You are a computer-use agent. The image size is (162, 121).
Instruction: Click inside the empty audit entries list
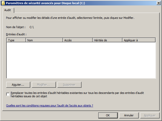click(81, 60)
